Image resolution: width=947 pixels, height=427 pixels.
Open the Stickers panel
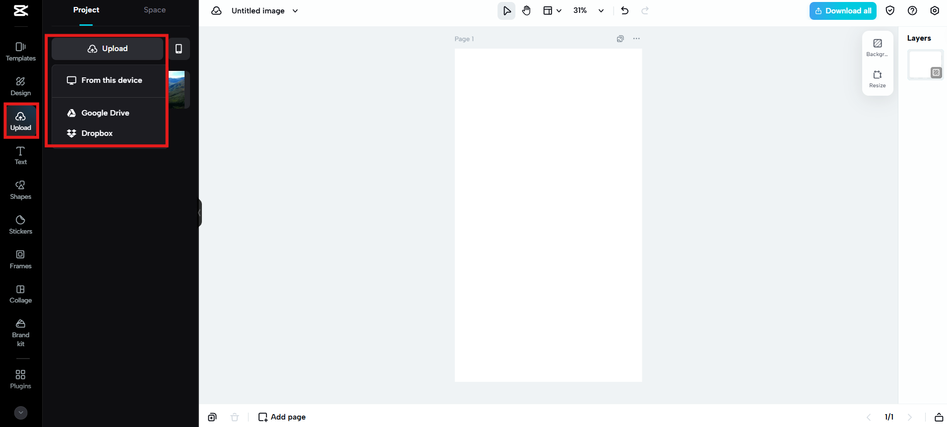click(x=21, y=225)
